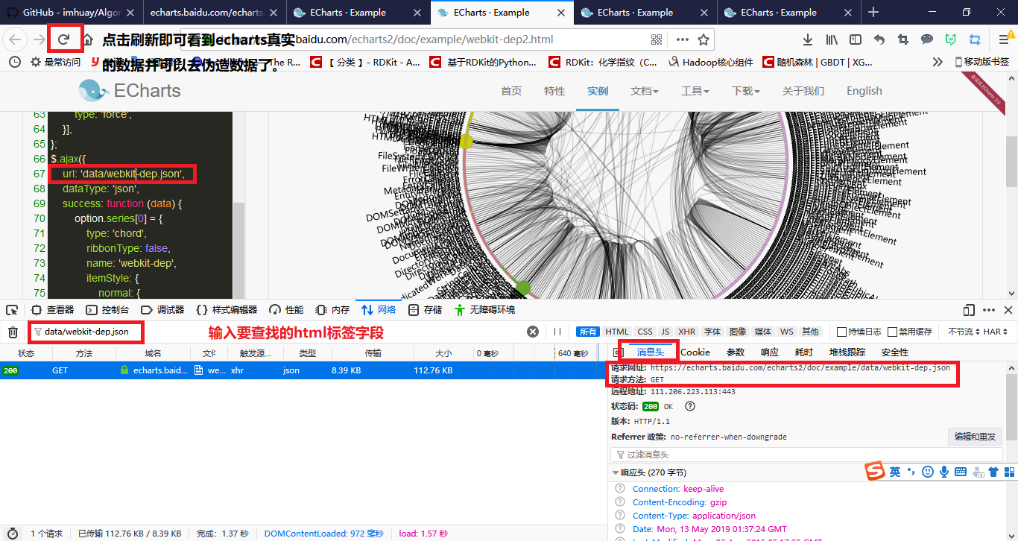Switch to the Cookie tab
The width and height of the screenshot is (1018, 541).
(695, 352)
